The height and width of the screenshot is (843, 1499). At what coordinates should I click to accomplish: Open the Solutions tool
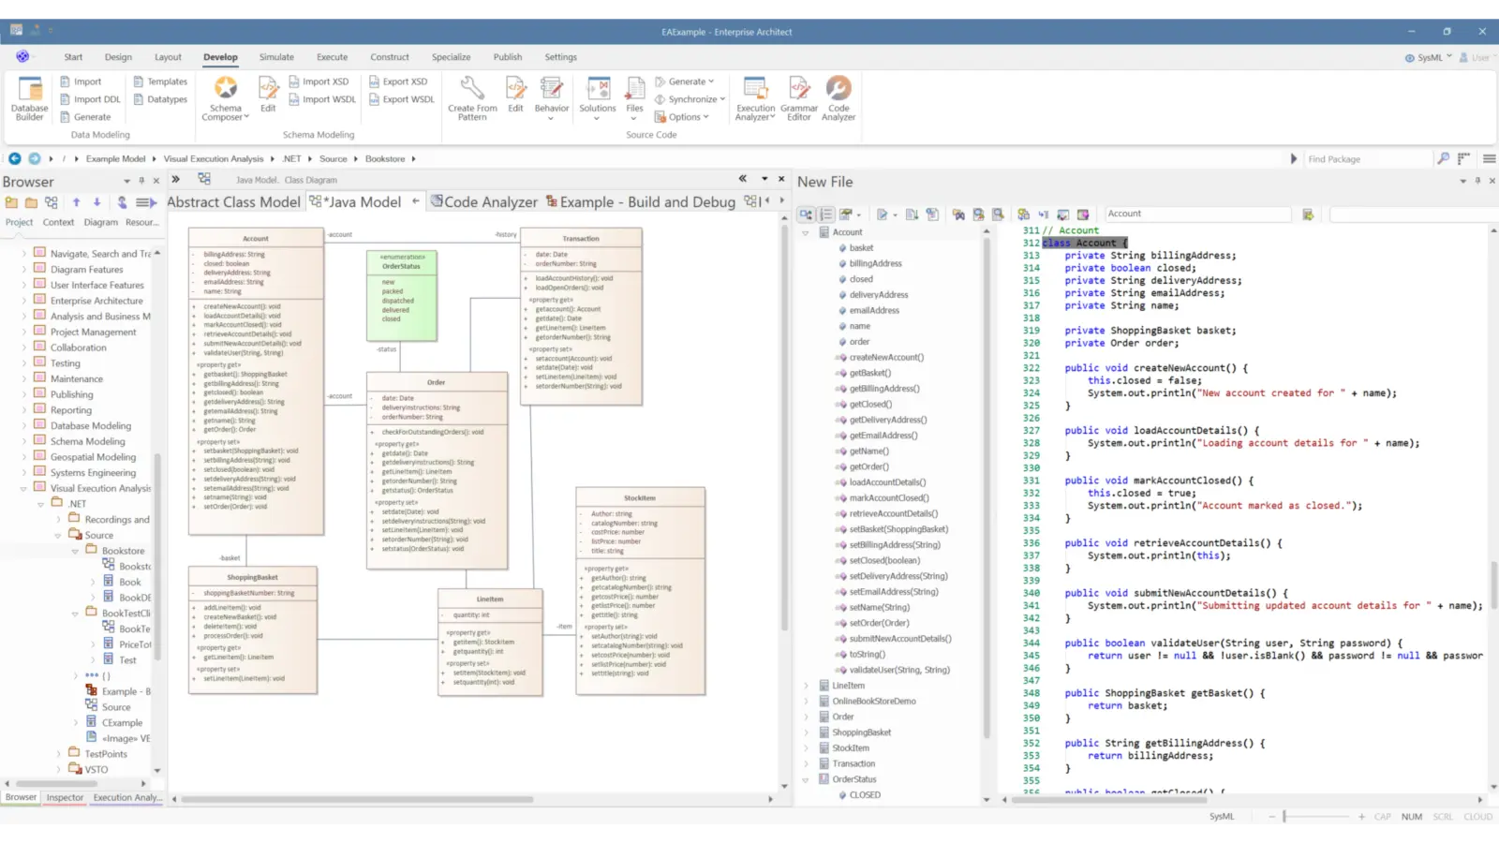597,98
